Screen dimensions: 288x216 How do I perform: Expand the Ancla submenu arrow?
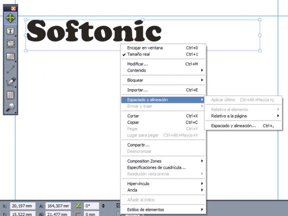click(x=202, y=190)
